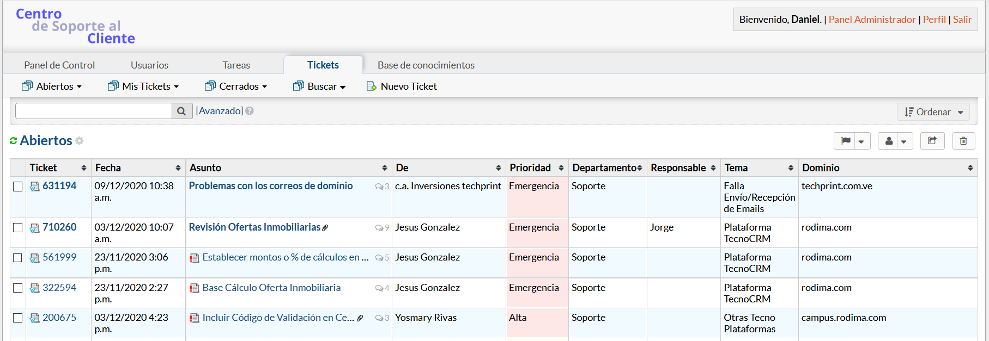Switch to the Usuarios tab
Image resolution: width=989 pixels, height=341 pixels.
pos(149,65)
